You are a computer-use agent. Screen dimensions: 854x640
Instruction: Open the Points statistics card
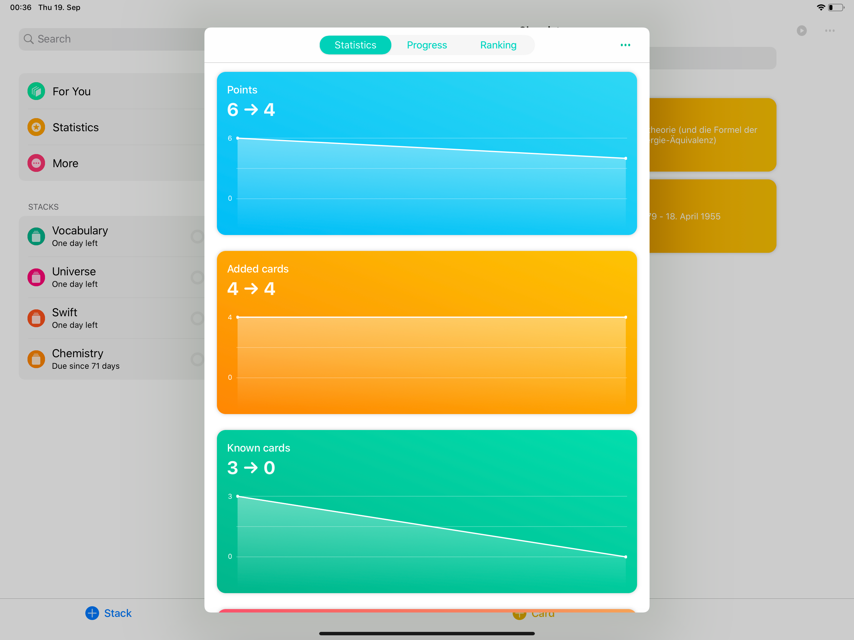pyautogui.click(x=427, y=153)
